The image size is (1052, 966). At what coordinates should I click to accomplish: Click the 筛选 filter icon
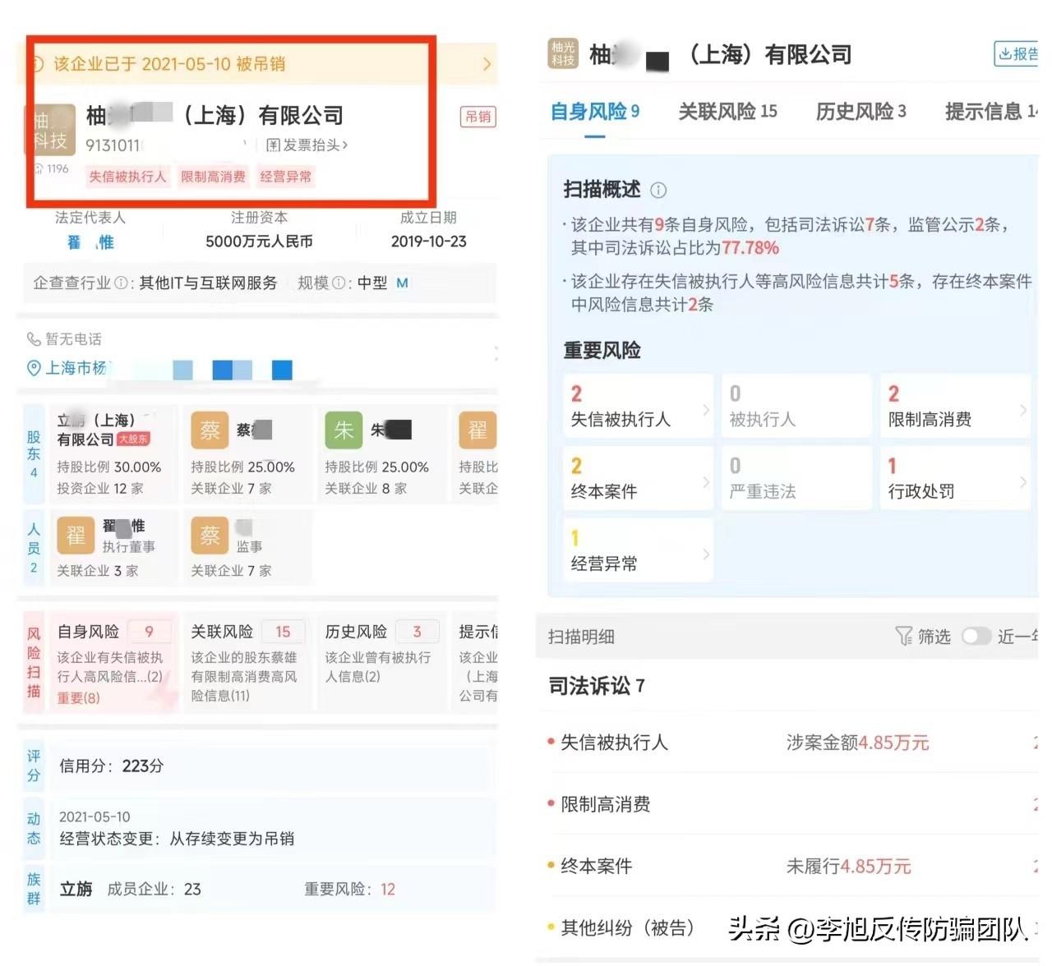tap(903, 637)
